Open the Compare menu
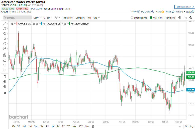 [x=80, y=17]
